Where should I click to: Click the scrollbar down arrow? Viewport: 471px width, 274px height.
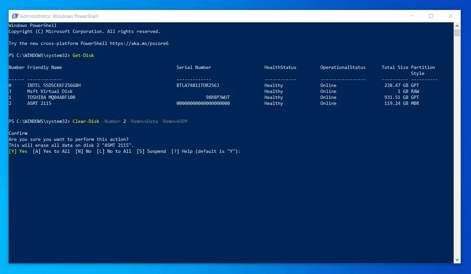(x=457, y=260)
